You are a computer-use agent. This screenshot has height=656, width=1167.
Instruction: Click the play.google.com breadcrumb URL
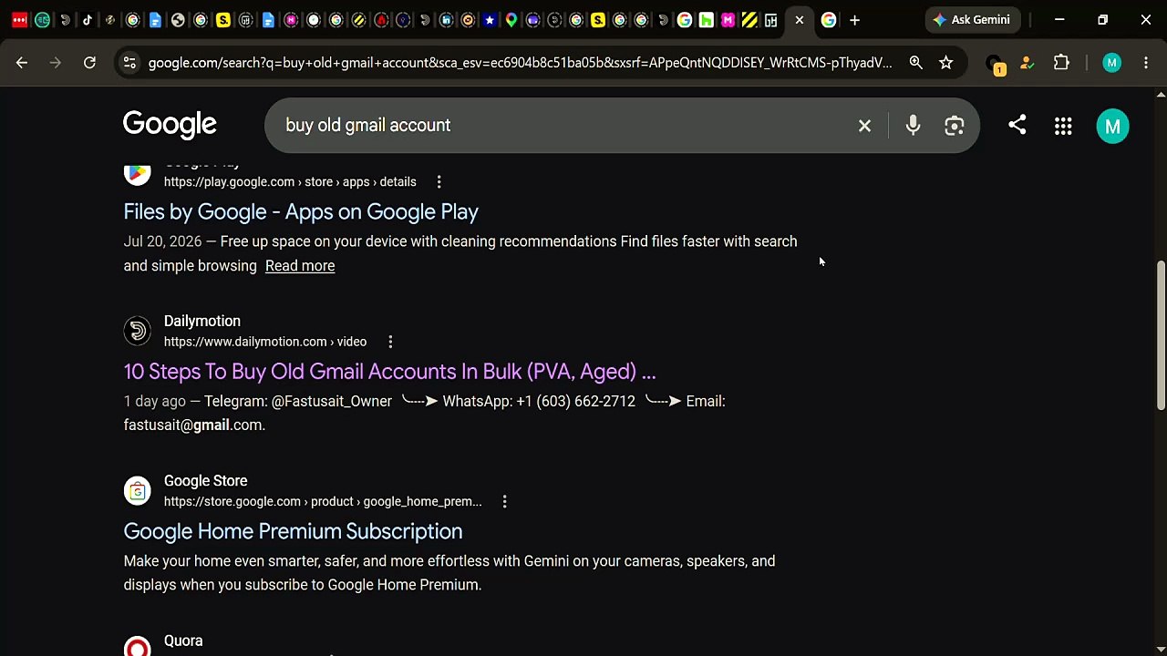(x=290, y=182)
